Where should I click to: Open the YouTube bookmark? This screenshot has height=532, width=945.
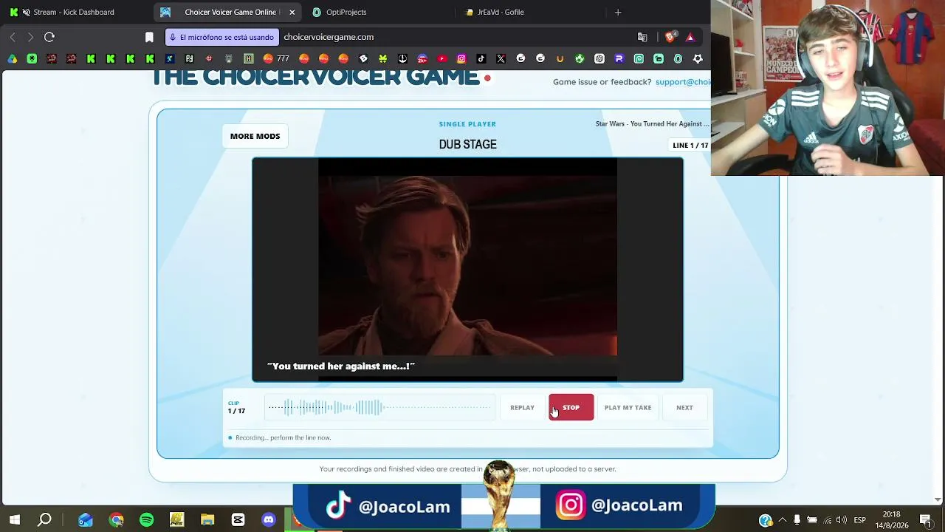441,58
